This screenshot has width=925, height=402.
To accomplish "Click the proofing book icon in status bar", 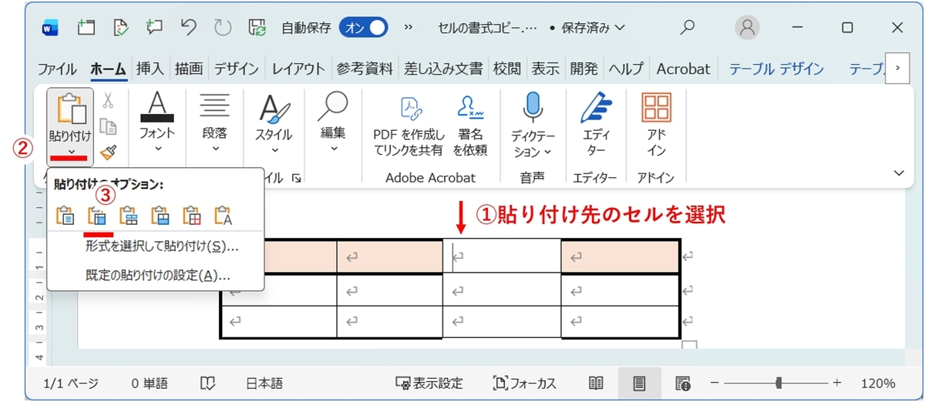I will (x=207, y=383).
